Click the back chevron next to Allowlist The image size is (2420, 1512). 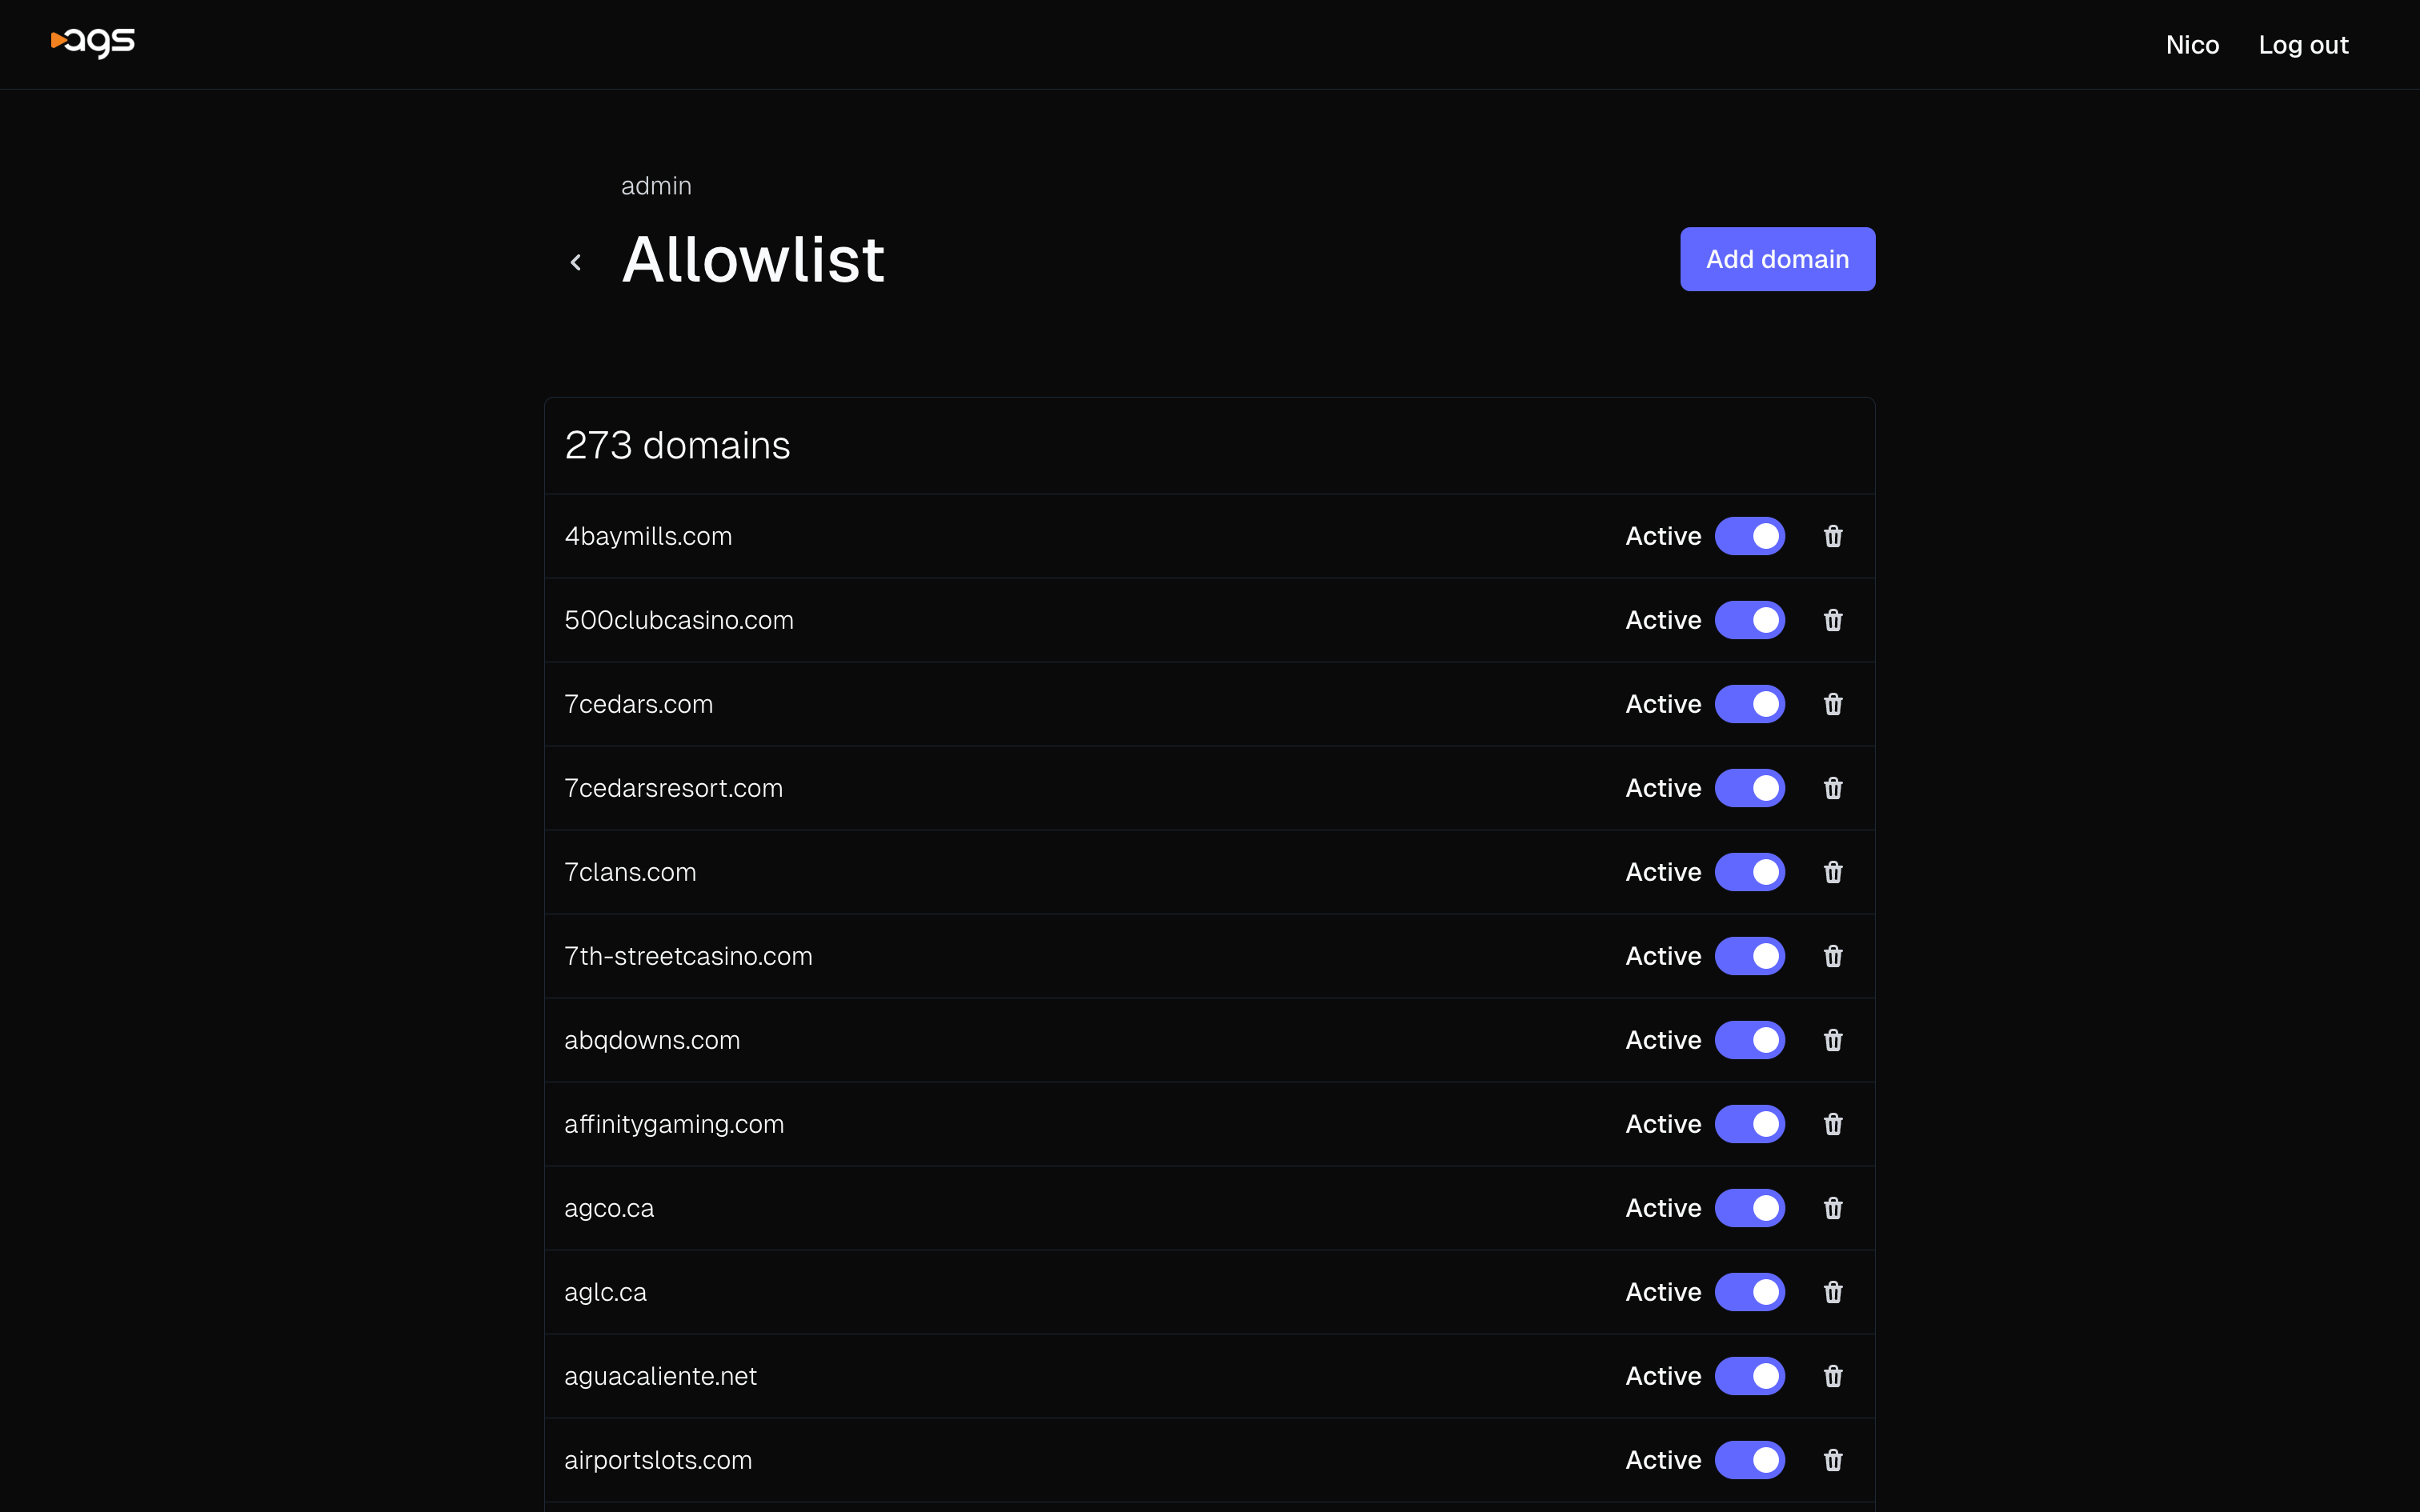(577, 261)
